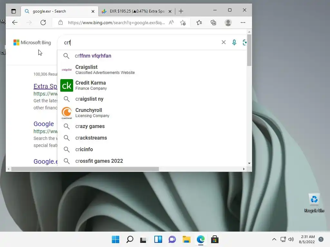
Task: Pick the crackstreams suggestion
Action: tap(152, 138)
